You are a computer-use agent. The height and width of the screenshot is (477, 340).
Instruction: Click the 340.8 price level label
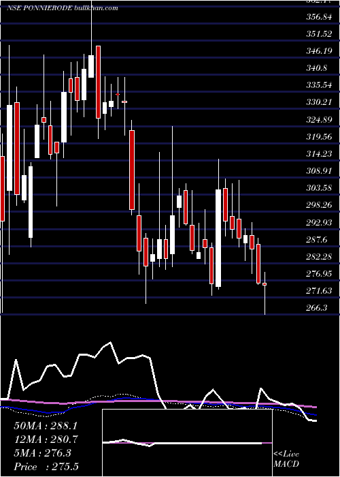click(316, 68)
